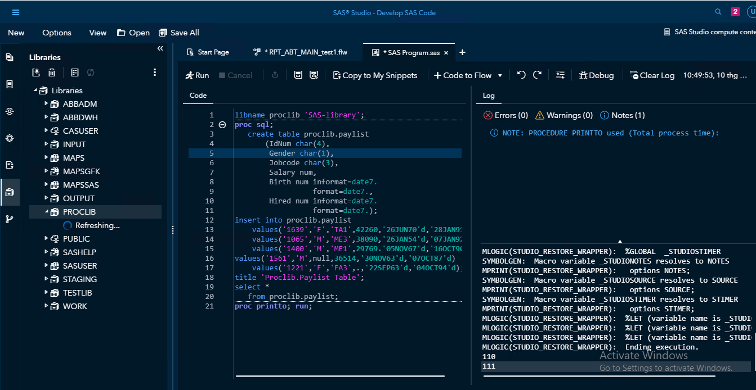Viewport: 756px width, 390px height.
Task: Toggle the Warnings (0) log filter
Action: (x=563, y=115)
